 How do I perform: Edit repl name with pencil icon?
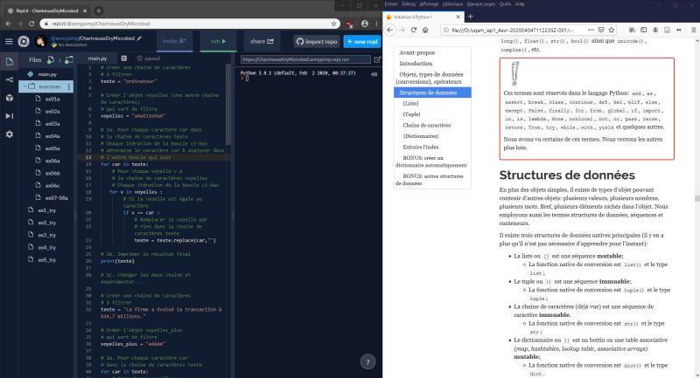tap(140, 38)
